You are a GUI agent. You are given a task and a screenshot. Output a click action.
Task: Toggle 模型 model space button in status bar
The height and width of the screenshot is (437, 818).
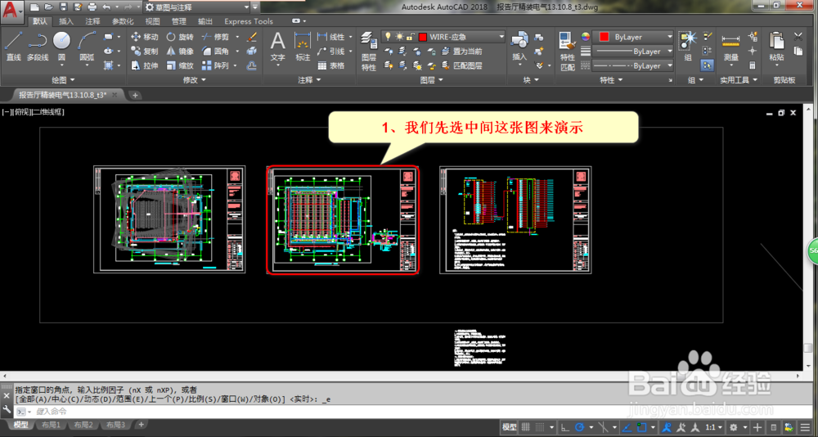point(509,426)
